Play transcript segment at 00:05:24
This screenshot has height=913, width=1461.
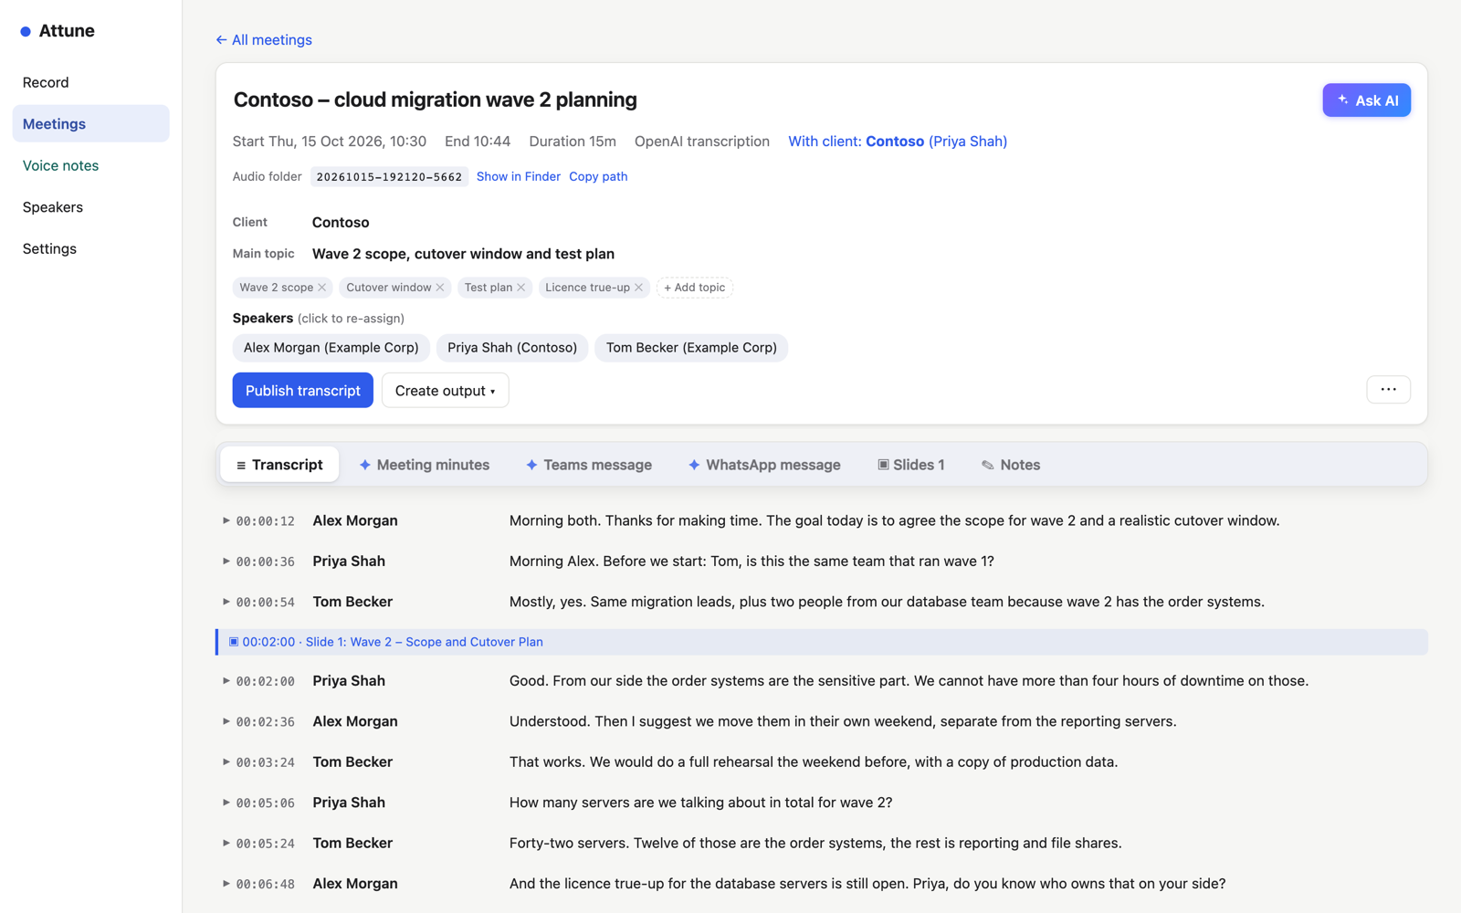pos(226,843)
